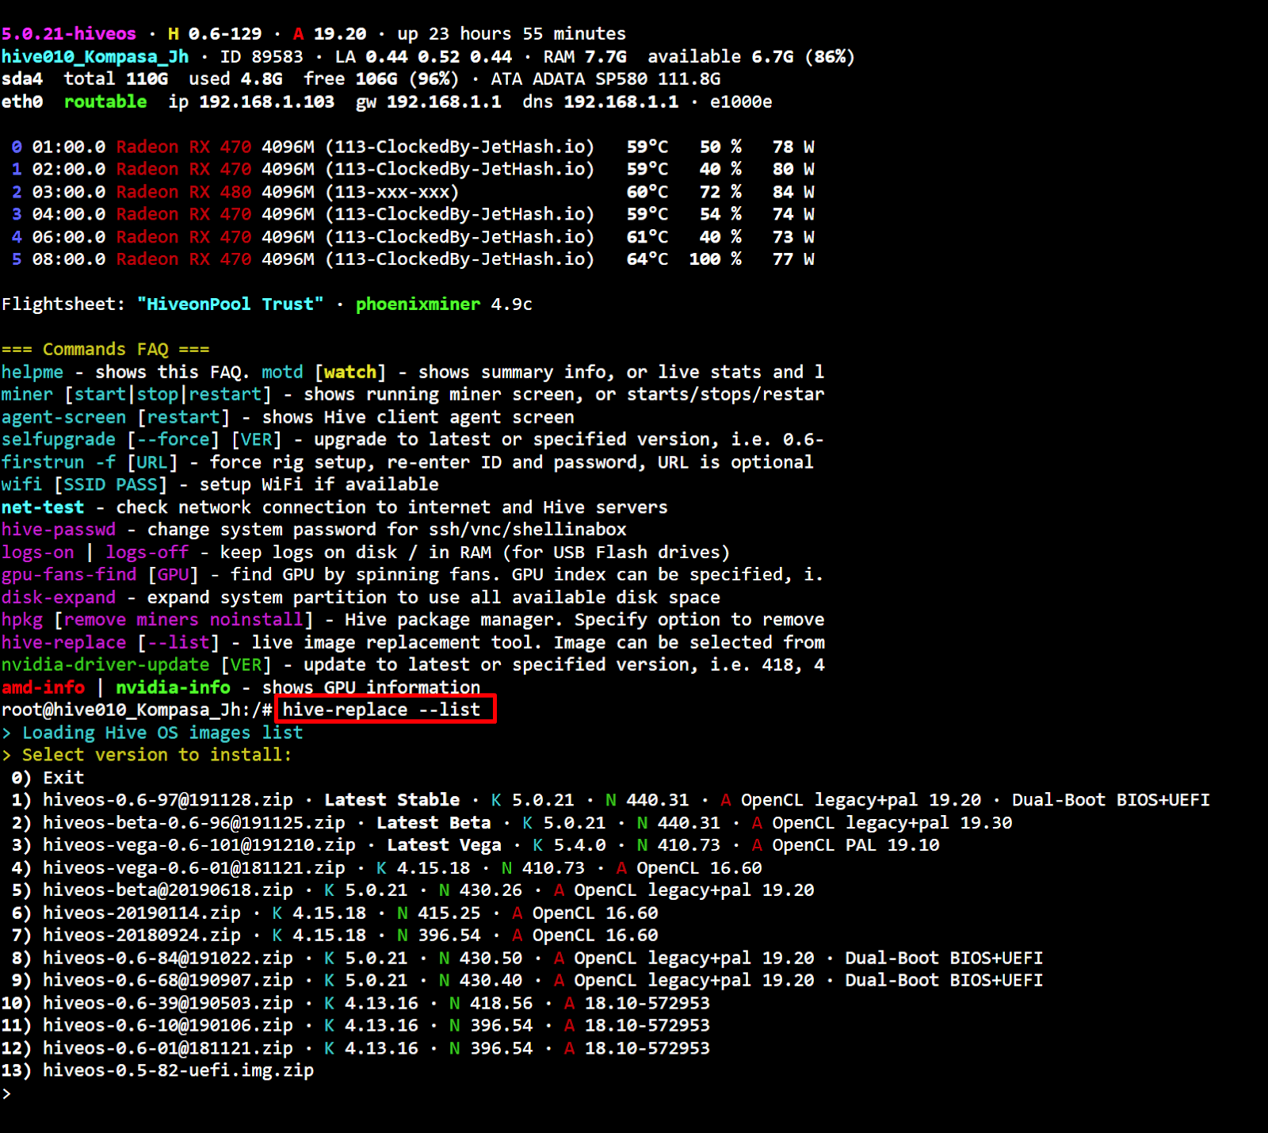
Task: Choose the Latest Beta hiveos-beta-0.6-96 entry
Action: 193,823
